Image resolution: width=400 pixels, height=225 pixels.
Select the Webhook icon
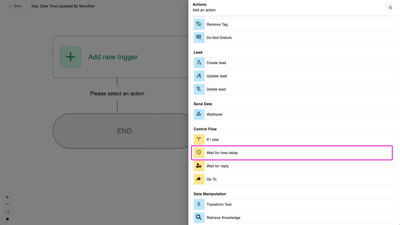[199, 114]
